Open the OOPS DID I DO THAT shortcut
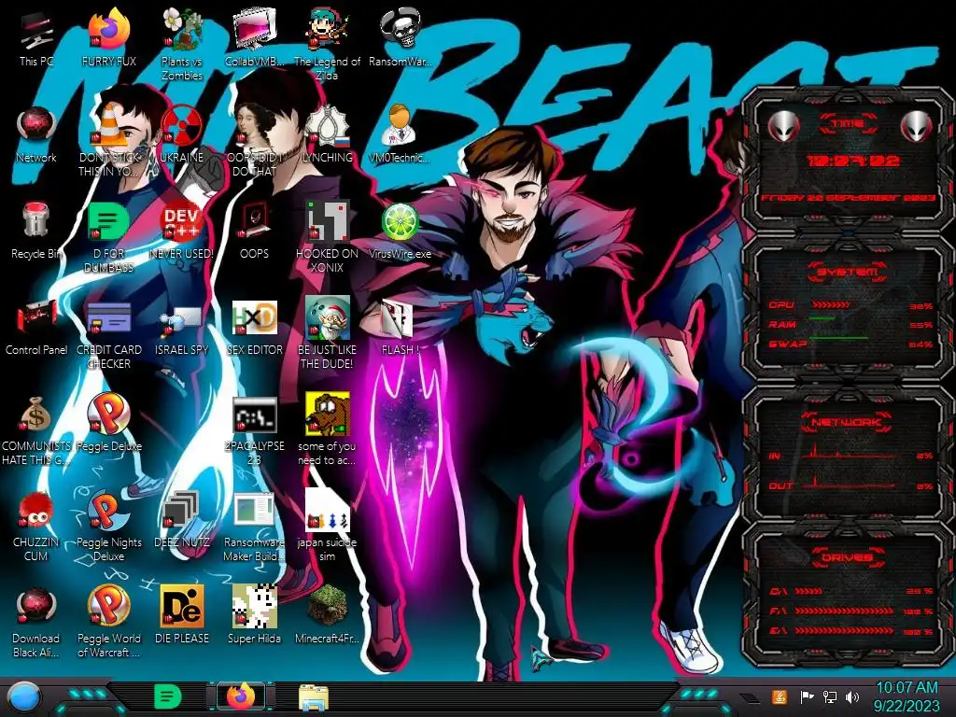The height and width of the screenshot is (717, 956). [254, 140]
